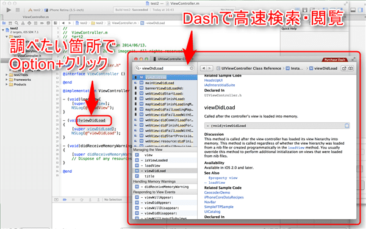Click the related items icon in jump bar
Viewport: 366px width, 229px height.
pos(56,23)
